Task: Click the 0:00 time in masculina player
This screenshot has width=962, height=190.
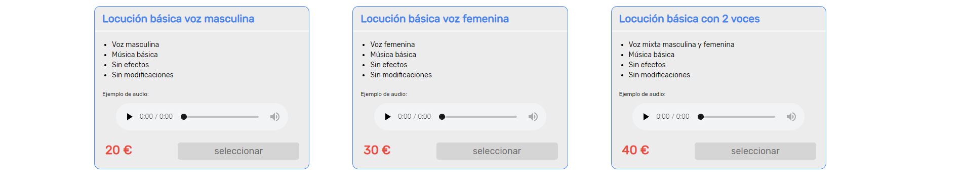Action: pos(156,117)
